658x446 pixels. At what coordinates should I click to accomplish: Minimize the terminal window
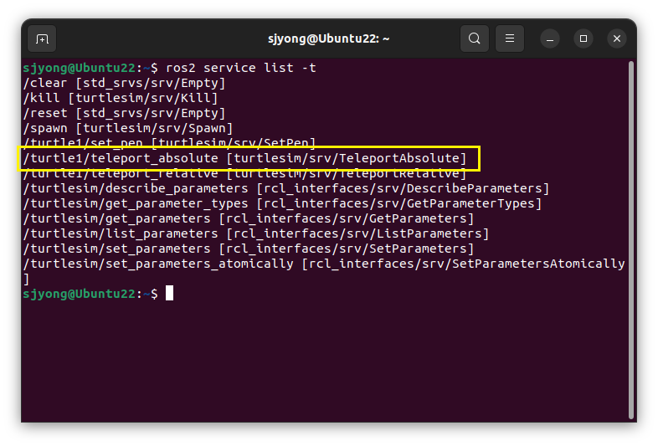pos(550,39)
